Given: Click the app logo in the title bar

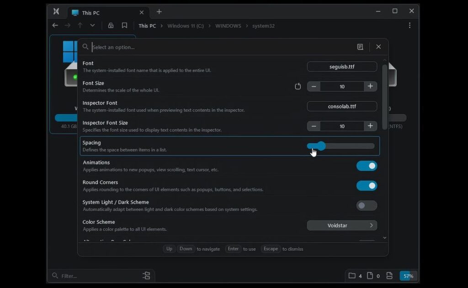Looking at the screenshot, I should (56, 11).
